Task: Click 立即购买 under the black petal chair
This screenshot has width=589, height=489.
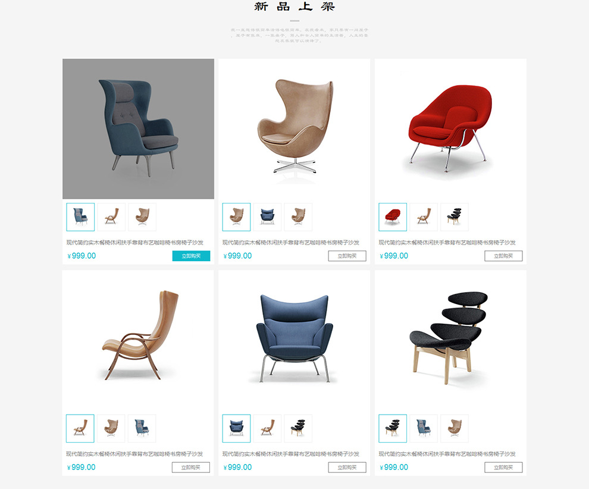Action: (503, 467)
